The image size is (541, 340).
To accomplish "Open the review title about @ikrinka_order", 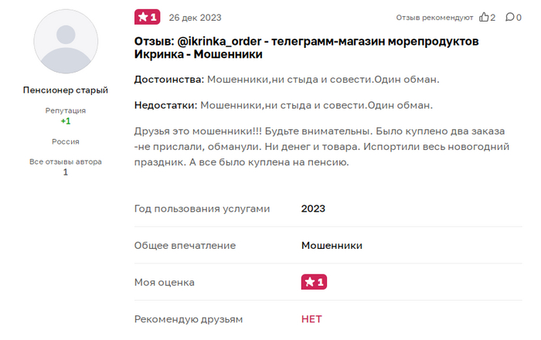I will tap(306, 47).
